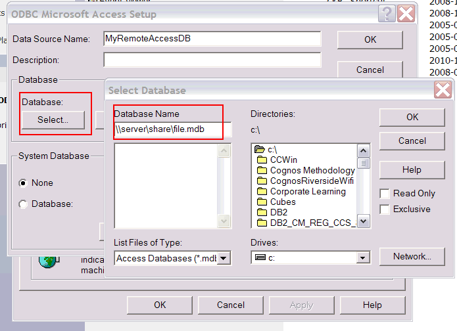Viewport: 457px width, 331px height.
Task: Click Help in the bottom ODBC Administrator window
Action: (x=372, y=305)
